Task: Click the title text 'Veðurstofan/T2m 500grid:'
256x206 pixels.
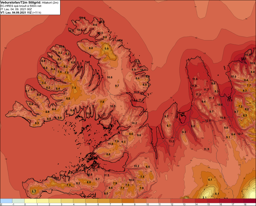Action: [21, 3]
